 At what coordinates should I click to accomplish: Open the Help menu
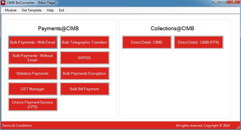50,10
